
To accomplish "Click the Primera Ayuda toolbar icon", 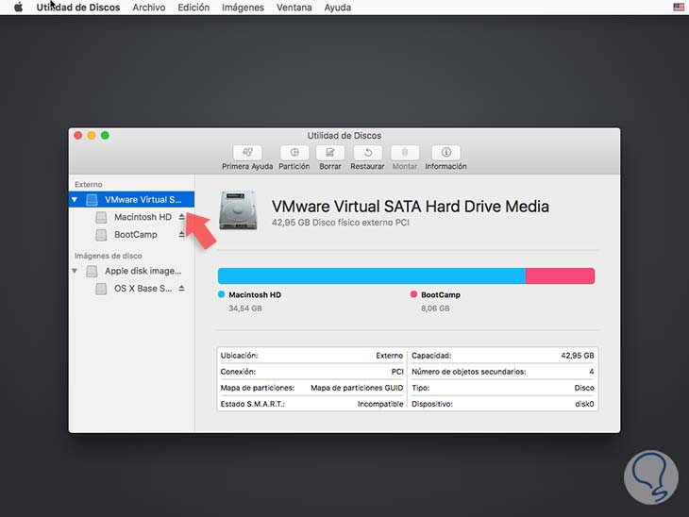I will tap(247, 153).
